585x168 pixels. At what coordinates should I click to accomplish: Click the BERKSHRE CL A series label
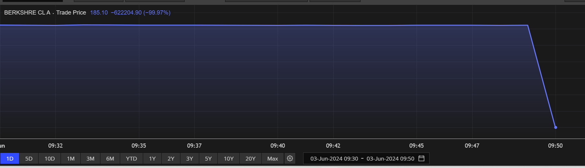click(x=27, y=13)
